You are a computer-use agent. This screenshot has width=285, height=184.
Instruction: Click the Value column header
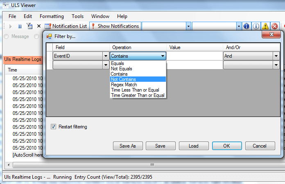click(x=195, y=47)
